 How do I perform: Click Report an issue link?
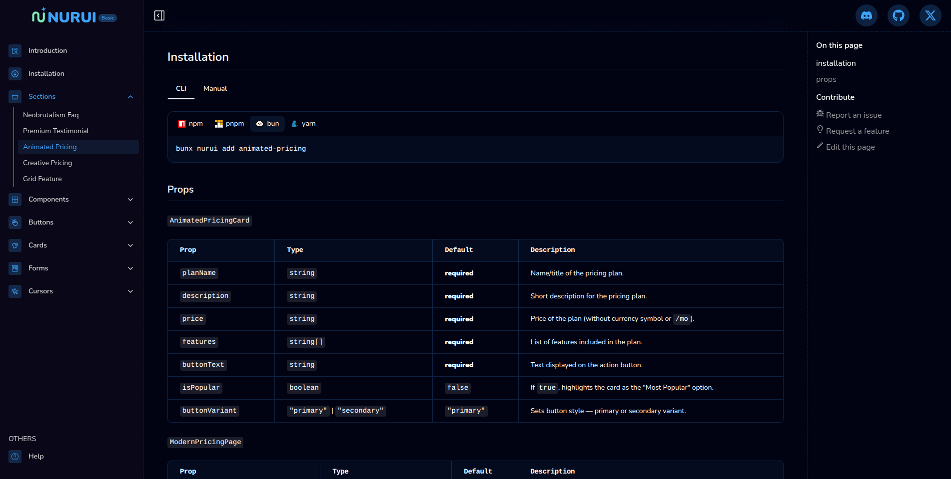[x=854, y=115]
